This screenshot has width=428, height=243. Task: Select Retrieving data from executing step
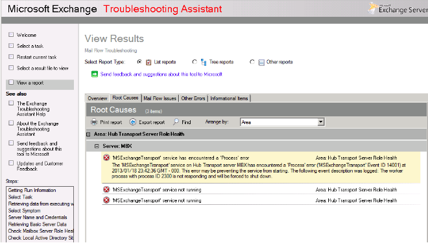tap(41, 204)
